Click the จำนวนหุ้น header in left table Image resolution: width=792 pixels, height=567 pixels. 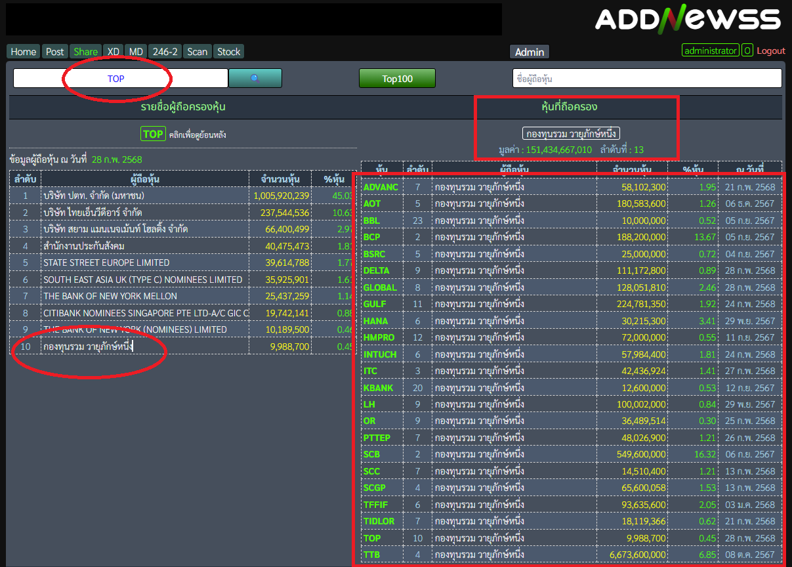point(280,179)
